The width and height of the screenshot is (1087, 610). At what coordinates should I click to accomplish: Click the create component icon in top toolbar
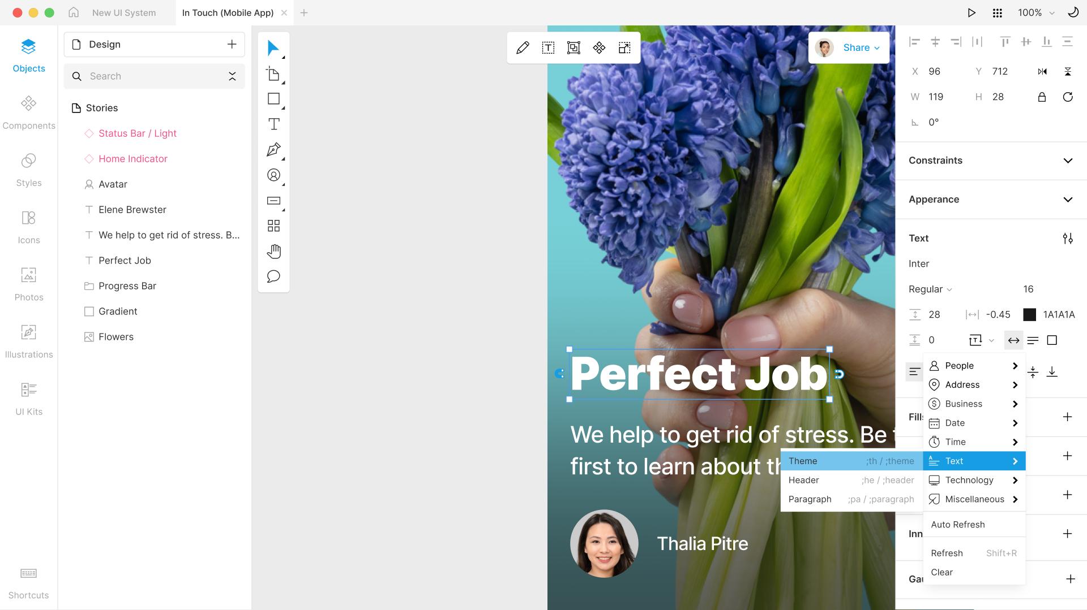tap(599, 48)
